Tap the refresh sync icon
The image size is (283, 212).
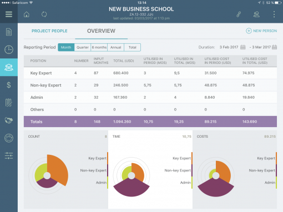44,14
